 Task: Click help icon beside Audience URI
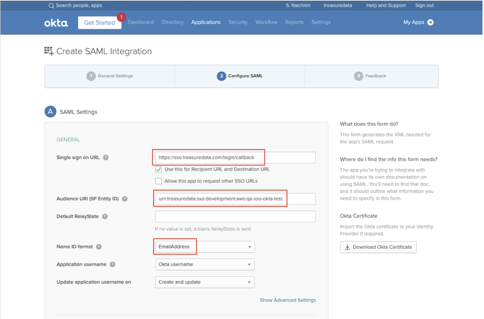(125, 199)
